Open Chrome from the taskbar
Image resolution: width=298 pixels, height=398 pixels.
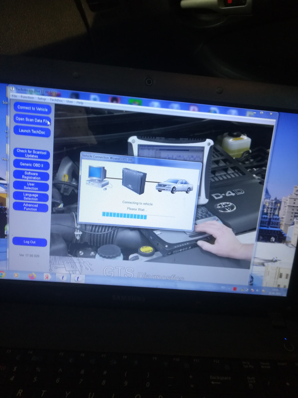(x=2, y=275)
